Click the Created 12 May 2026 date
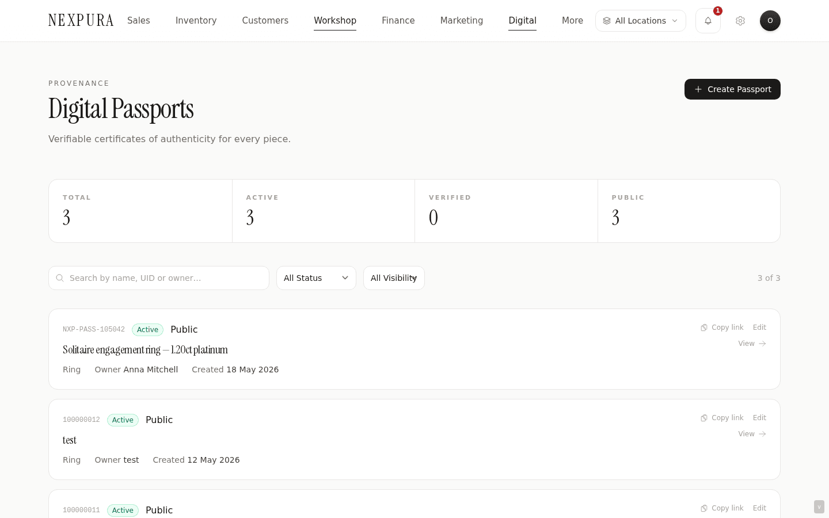829x518 pixels. (196, 460)
